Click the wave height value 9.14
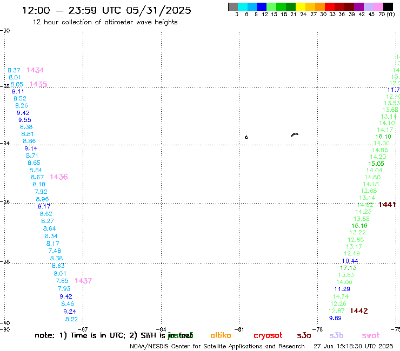The width and height of the screenshot is (400, 351). point(31,148)
